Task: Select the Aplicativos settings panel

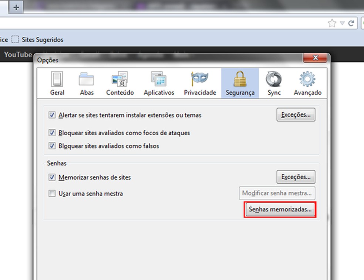Action: pyautogui.click(x=159, y=82)
